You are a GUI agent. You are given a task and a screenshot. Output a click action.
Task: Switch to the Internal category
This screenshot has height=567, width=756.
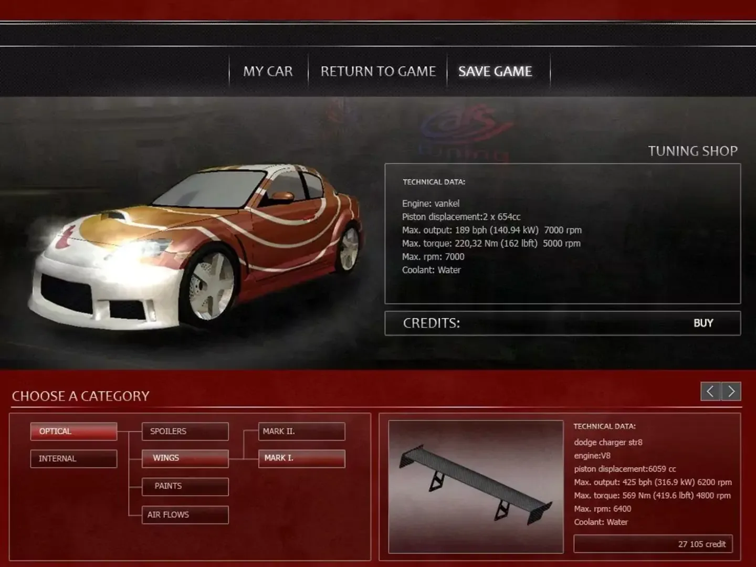73,458
